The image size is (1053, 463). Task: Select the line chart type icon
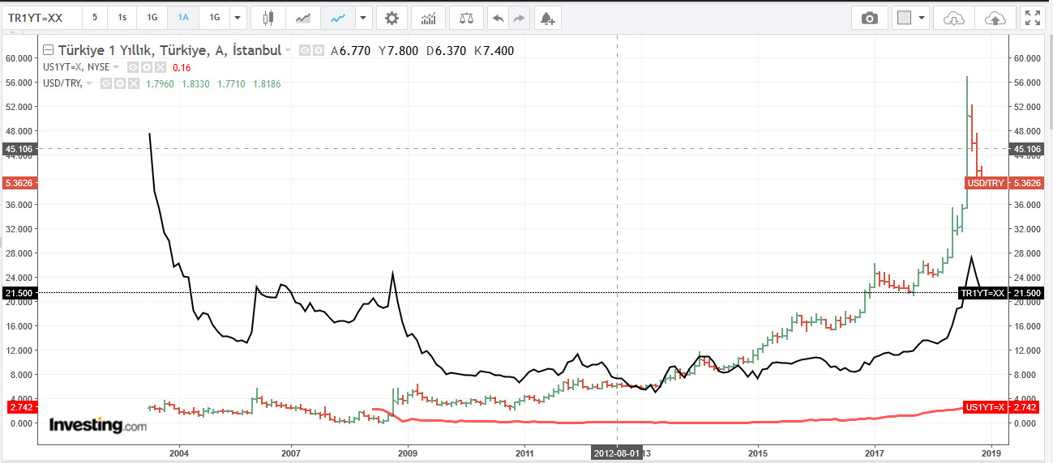337,18
